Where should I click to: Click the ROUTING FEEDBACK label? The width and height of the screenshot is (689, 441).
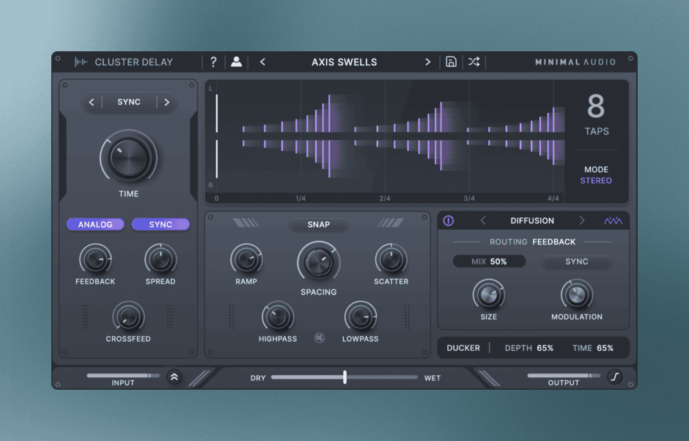pos(532,241)
